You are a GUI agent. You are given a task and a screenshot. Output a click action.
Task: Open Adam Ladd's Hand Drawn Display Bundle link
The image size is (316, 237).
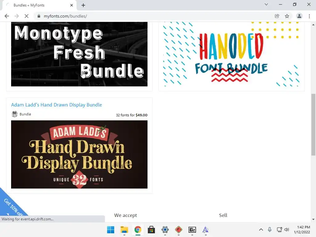pos(56,105)
